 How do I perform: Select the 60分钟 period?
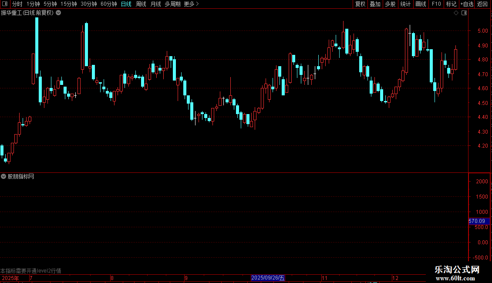(x=109, y=4)
